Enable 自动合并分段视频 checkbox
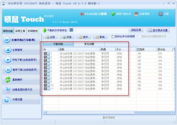 (x=113, y=37)
